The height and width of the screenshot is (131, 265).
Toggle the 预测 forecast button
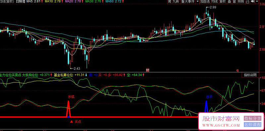pyautogui.click(x=241, y=2)
